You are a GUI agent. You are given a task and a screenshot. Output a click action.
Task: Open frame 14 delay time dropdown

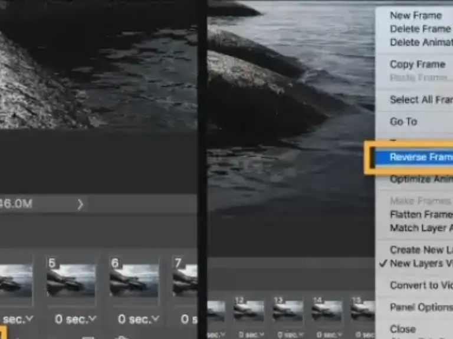(x=327, y=334)
